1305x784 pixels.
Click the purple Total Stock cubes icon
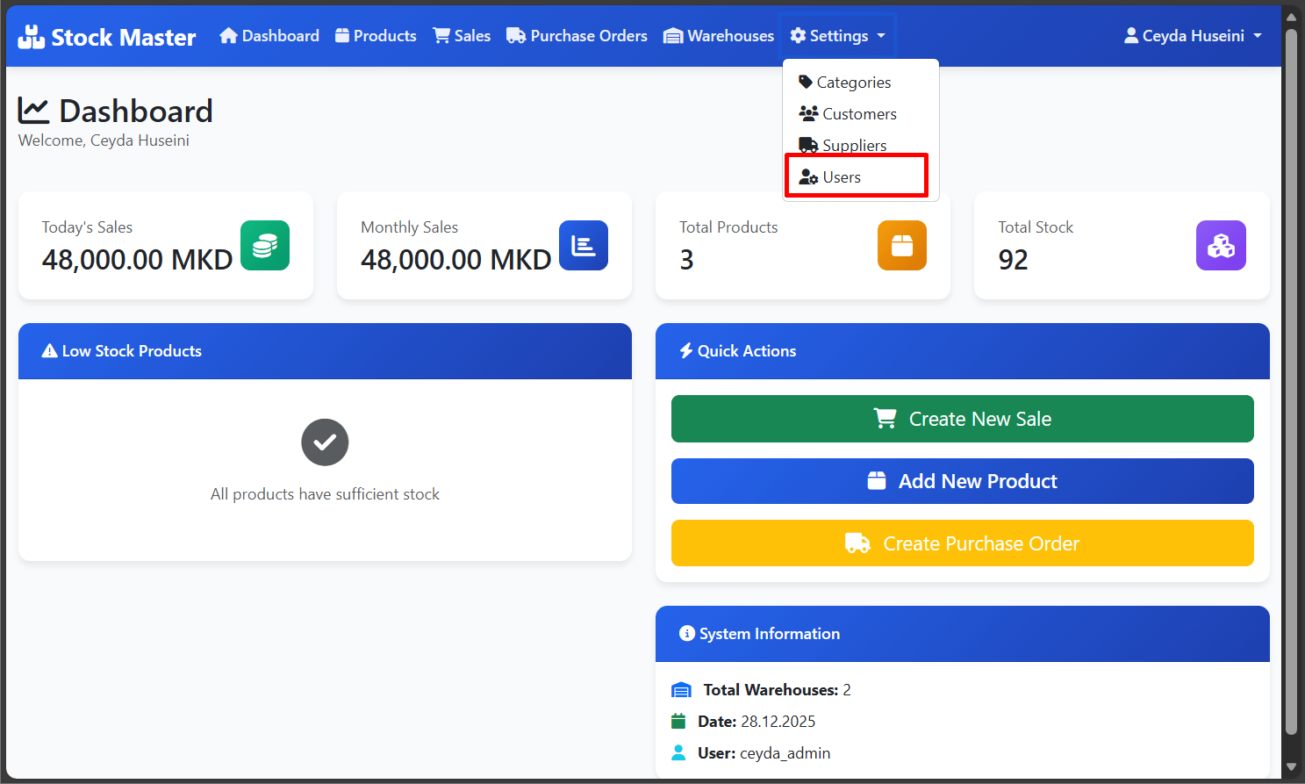pyautogui.click(x=1221, y=246)
